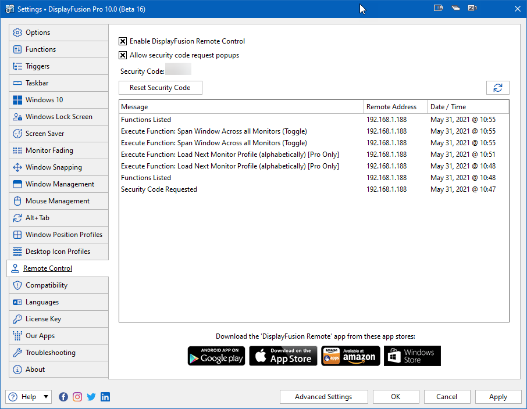The width and height of the screenshot is (527, 409).
Task: Click the About info icon
Action: pyautogui.click(x=17, y=369)
